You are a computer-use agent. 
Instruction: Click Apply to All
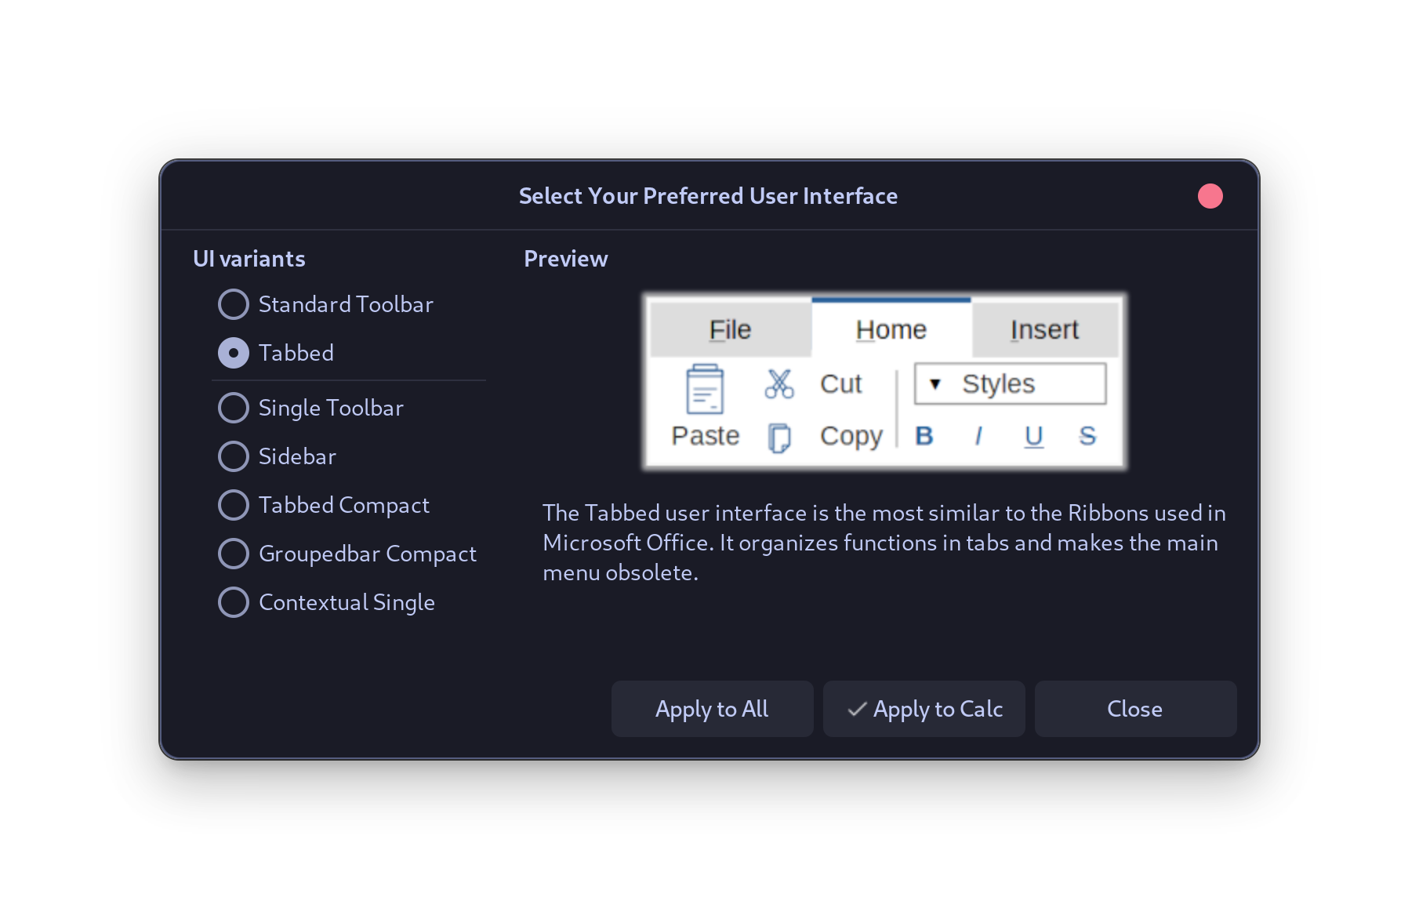(712, 708)
